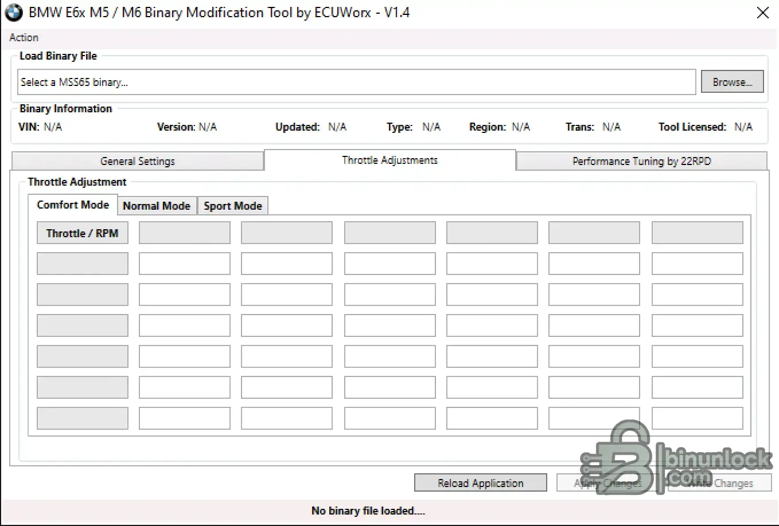The image size is (779, 526).
Task: Close the ECUWorx tool window
Action: pyautogui.click(x=762, y=13)
